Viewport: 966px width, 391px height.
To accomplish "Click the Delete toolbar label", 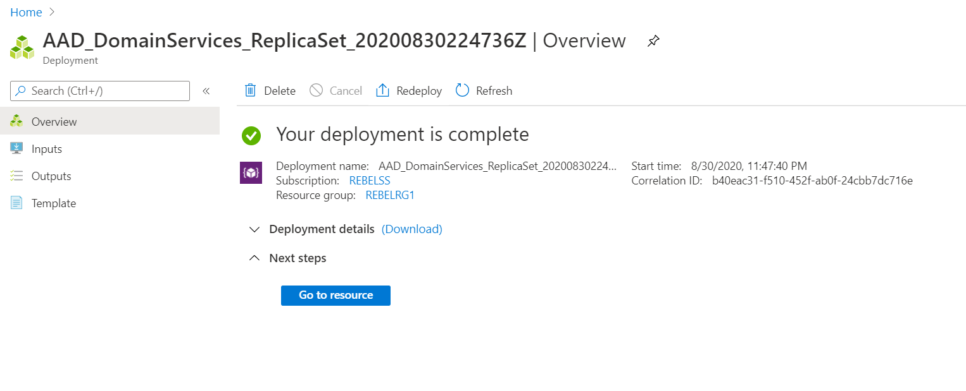I will pyautogui.click(x=280, y=91).
